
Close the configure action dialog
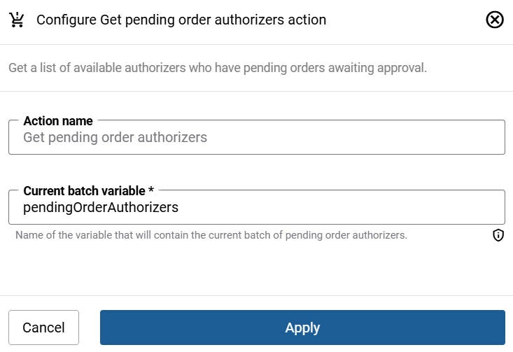click(x=495, y=20)
